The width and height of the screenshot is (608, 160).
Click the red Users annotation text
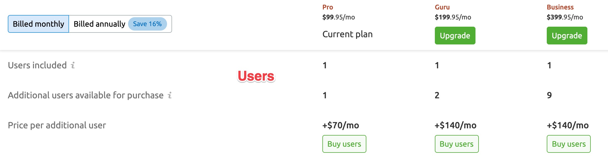click(x=256, y=76)
